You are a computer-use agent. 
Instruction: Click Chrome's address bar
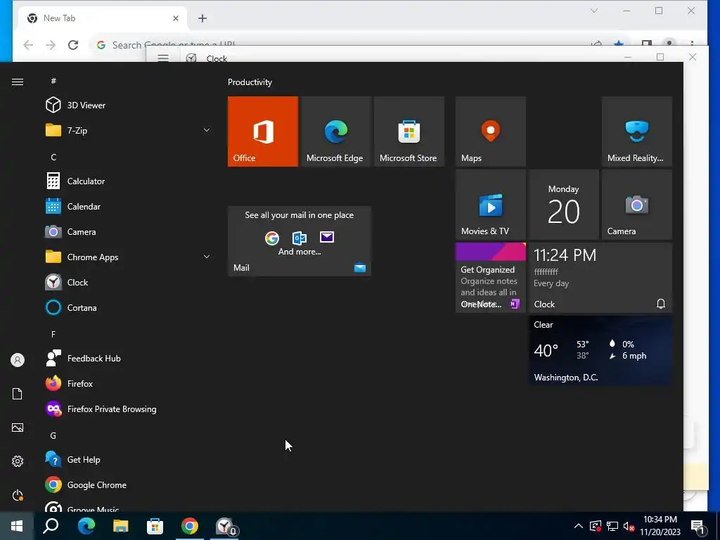click(340, 45)
